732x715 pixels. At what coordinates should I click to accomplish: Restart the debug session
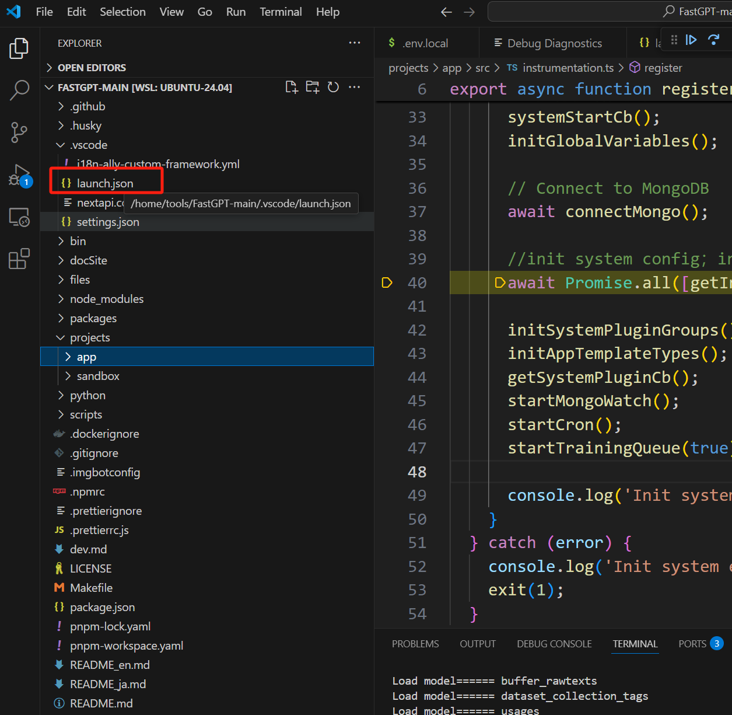click(x=713, y=40)
